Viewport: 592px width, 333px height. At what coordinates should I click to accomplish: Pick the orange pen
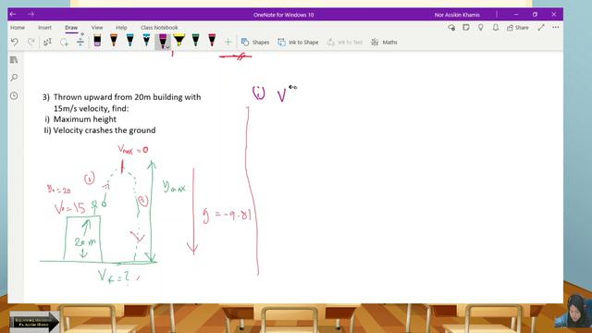(x=114, y=41)
